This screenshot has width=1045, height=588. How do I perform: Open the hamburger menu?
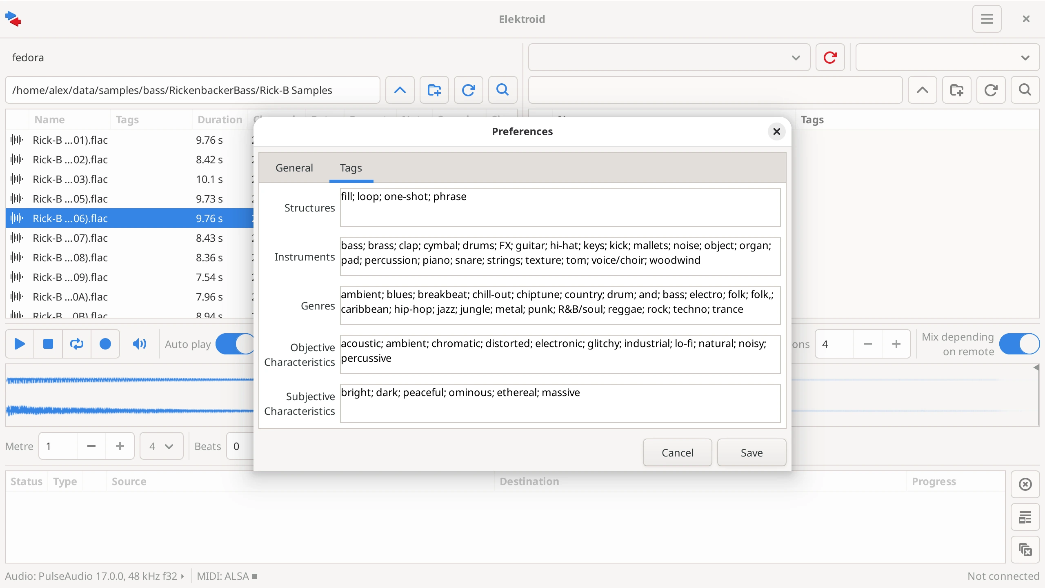(987, 19)
